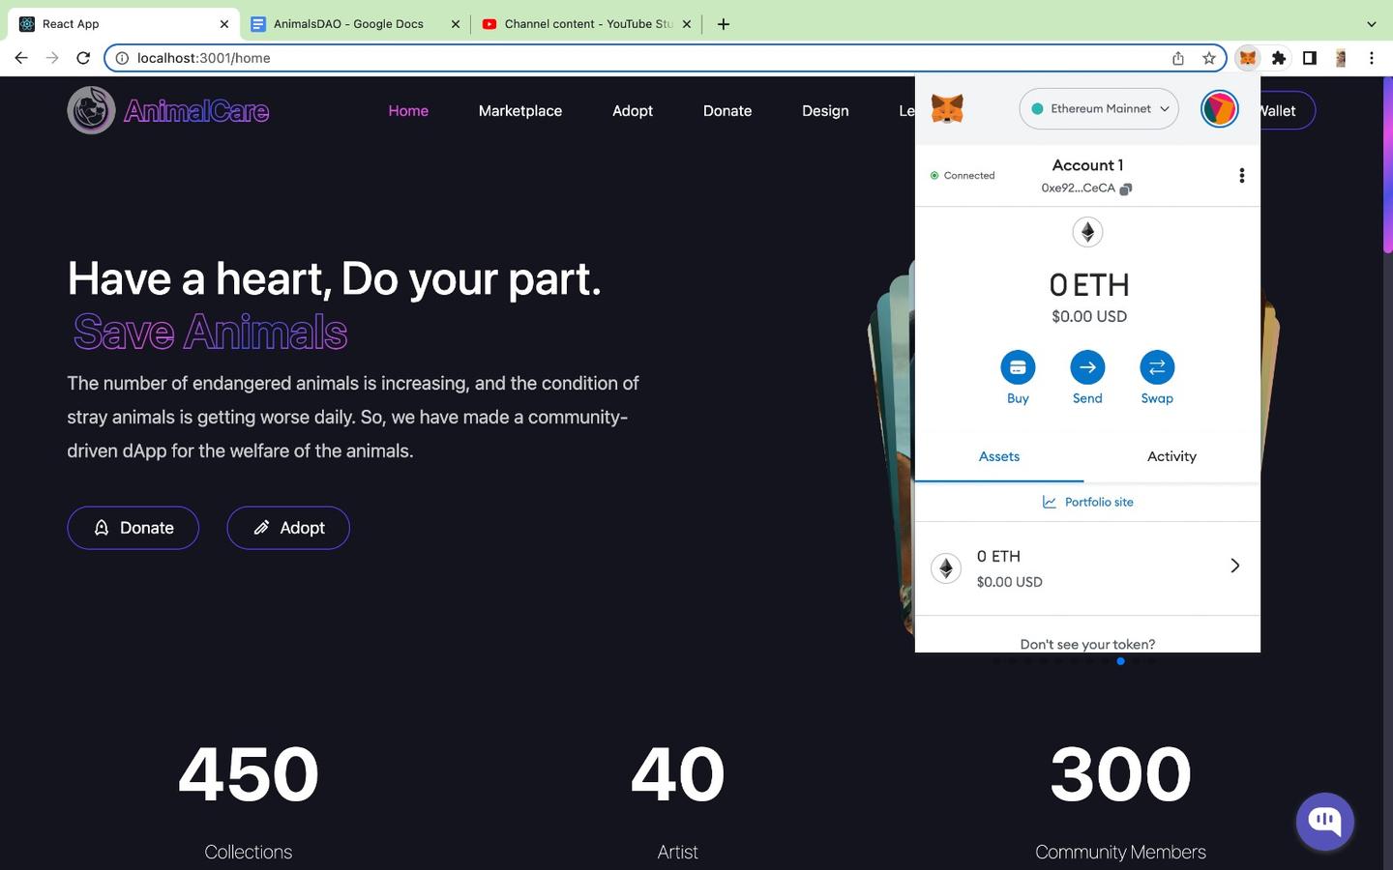
Task: Bookmark this page with the star icon
Action: point(1209,58)
